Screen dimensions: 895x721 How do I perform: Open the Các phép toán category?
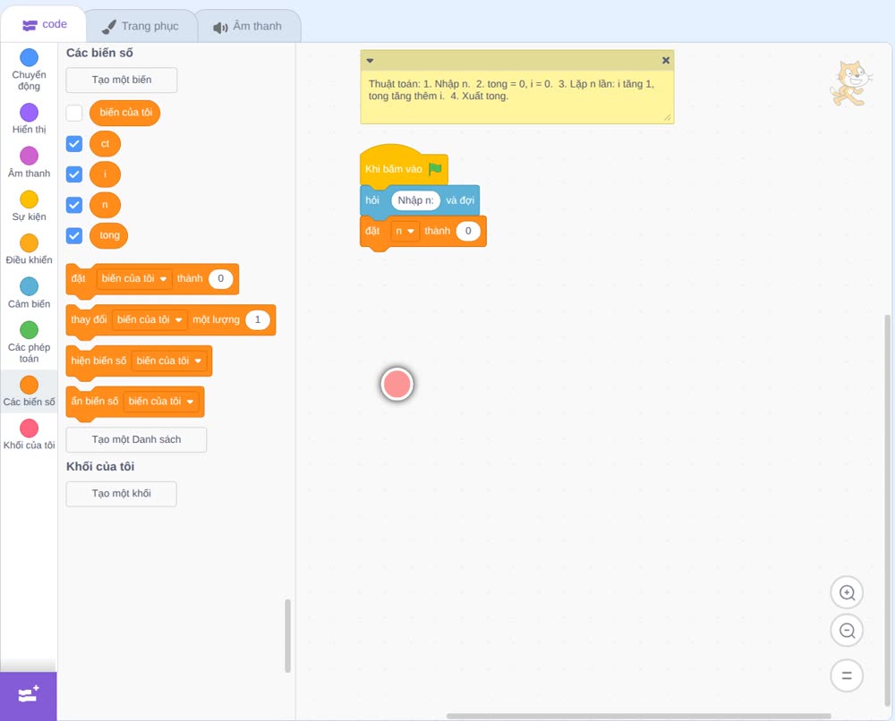pos(30,342)
